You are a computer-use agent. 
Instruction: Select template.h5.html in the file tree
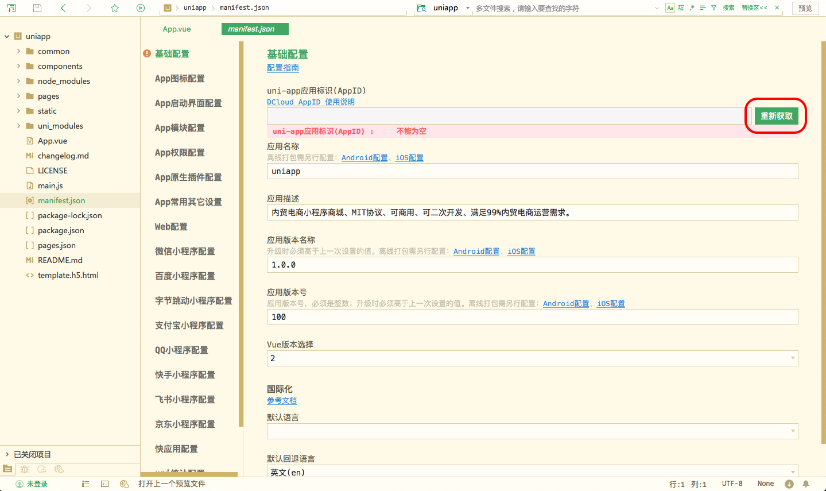click(68, 275)
